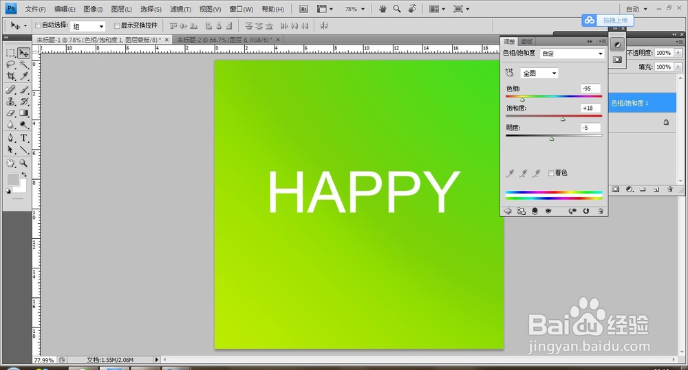688x370 pixels.
Task: Click the 饱和度 value field showing +18
Action: click(590, 108)
